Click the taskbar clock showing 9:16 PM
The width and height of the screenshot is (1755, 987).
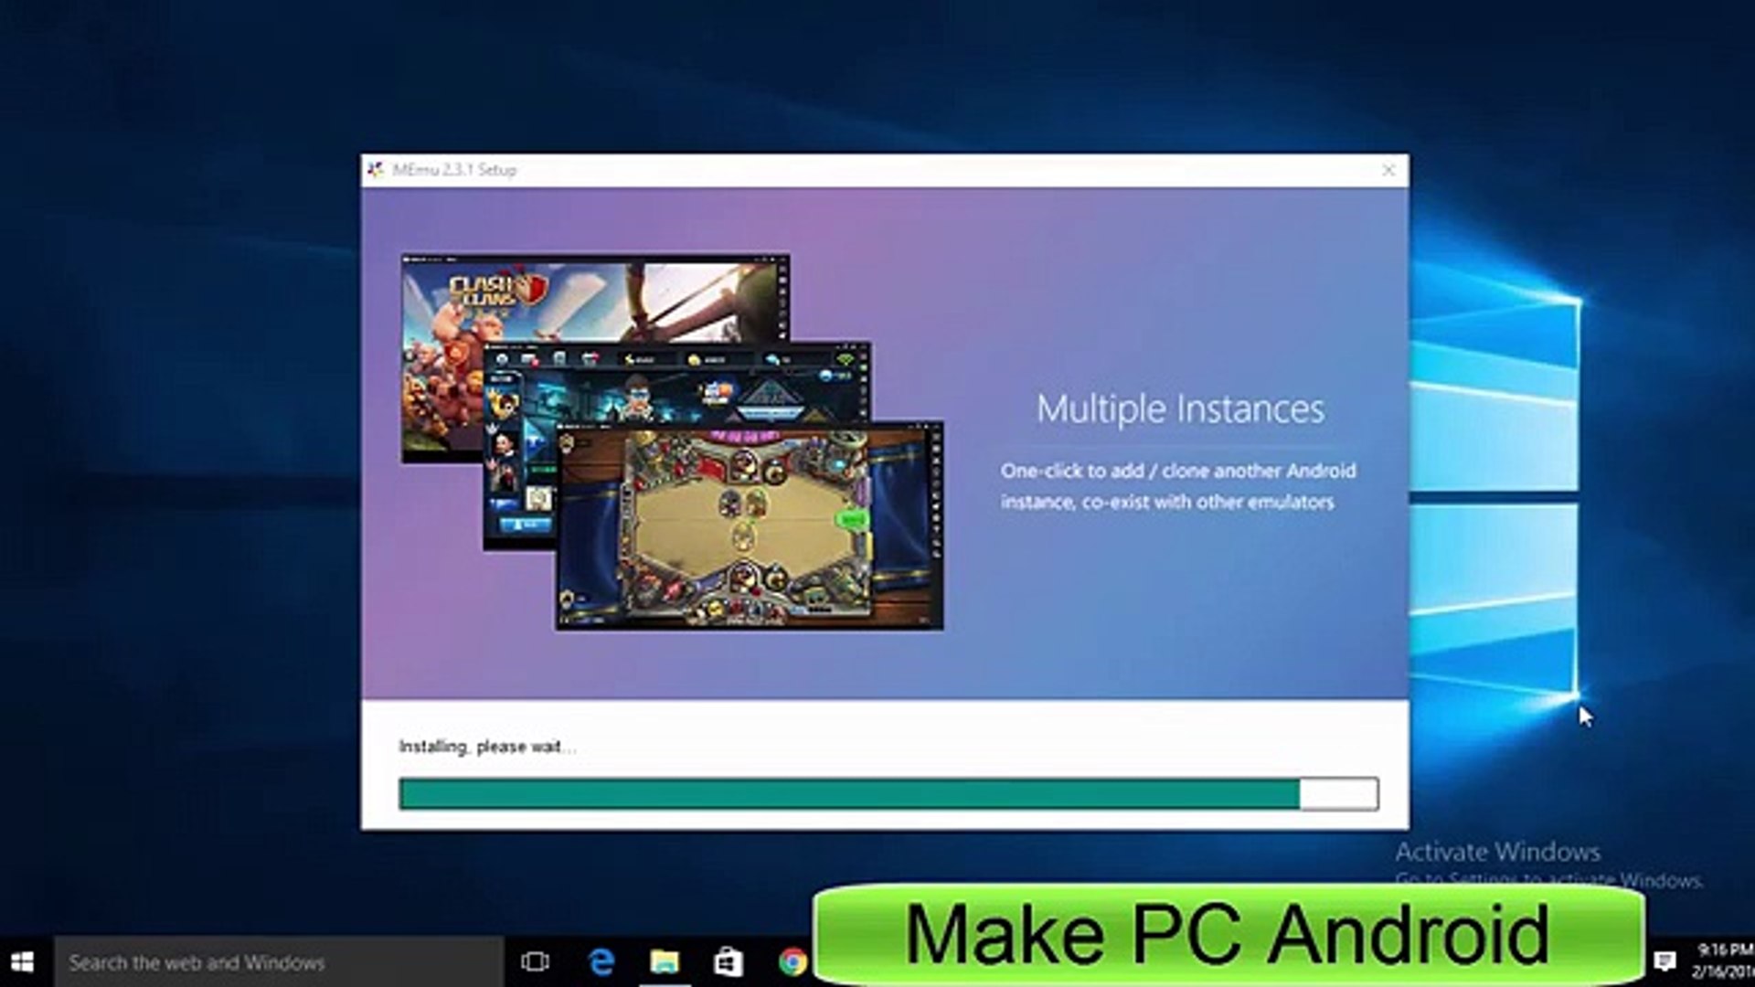coord(1723,960)
